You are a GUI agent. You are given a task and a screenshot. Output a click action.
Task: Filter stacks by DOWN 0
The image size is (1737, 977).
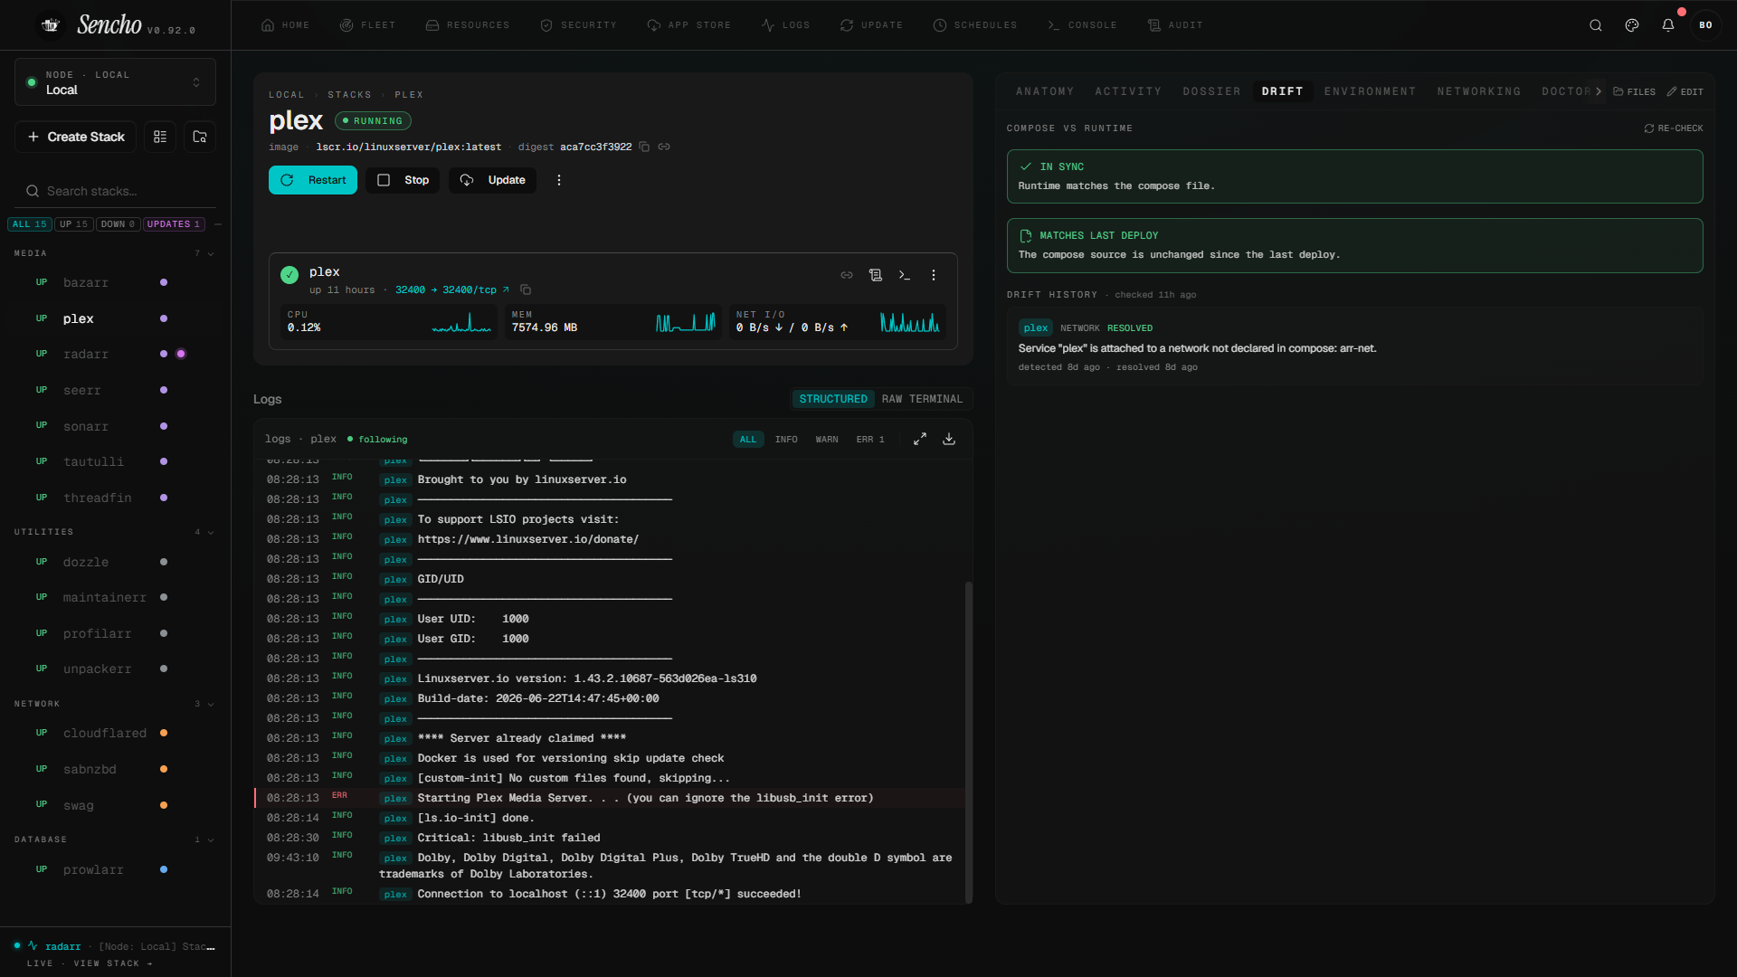click(118, 224)
